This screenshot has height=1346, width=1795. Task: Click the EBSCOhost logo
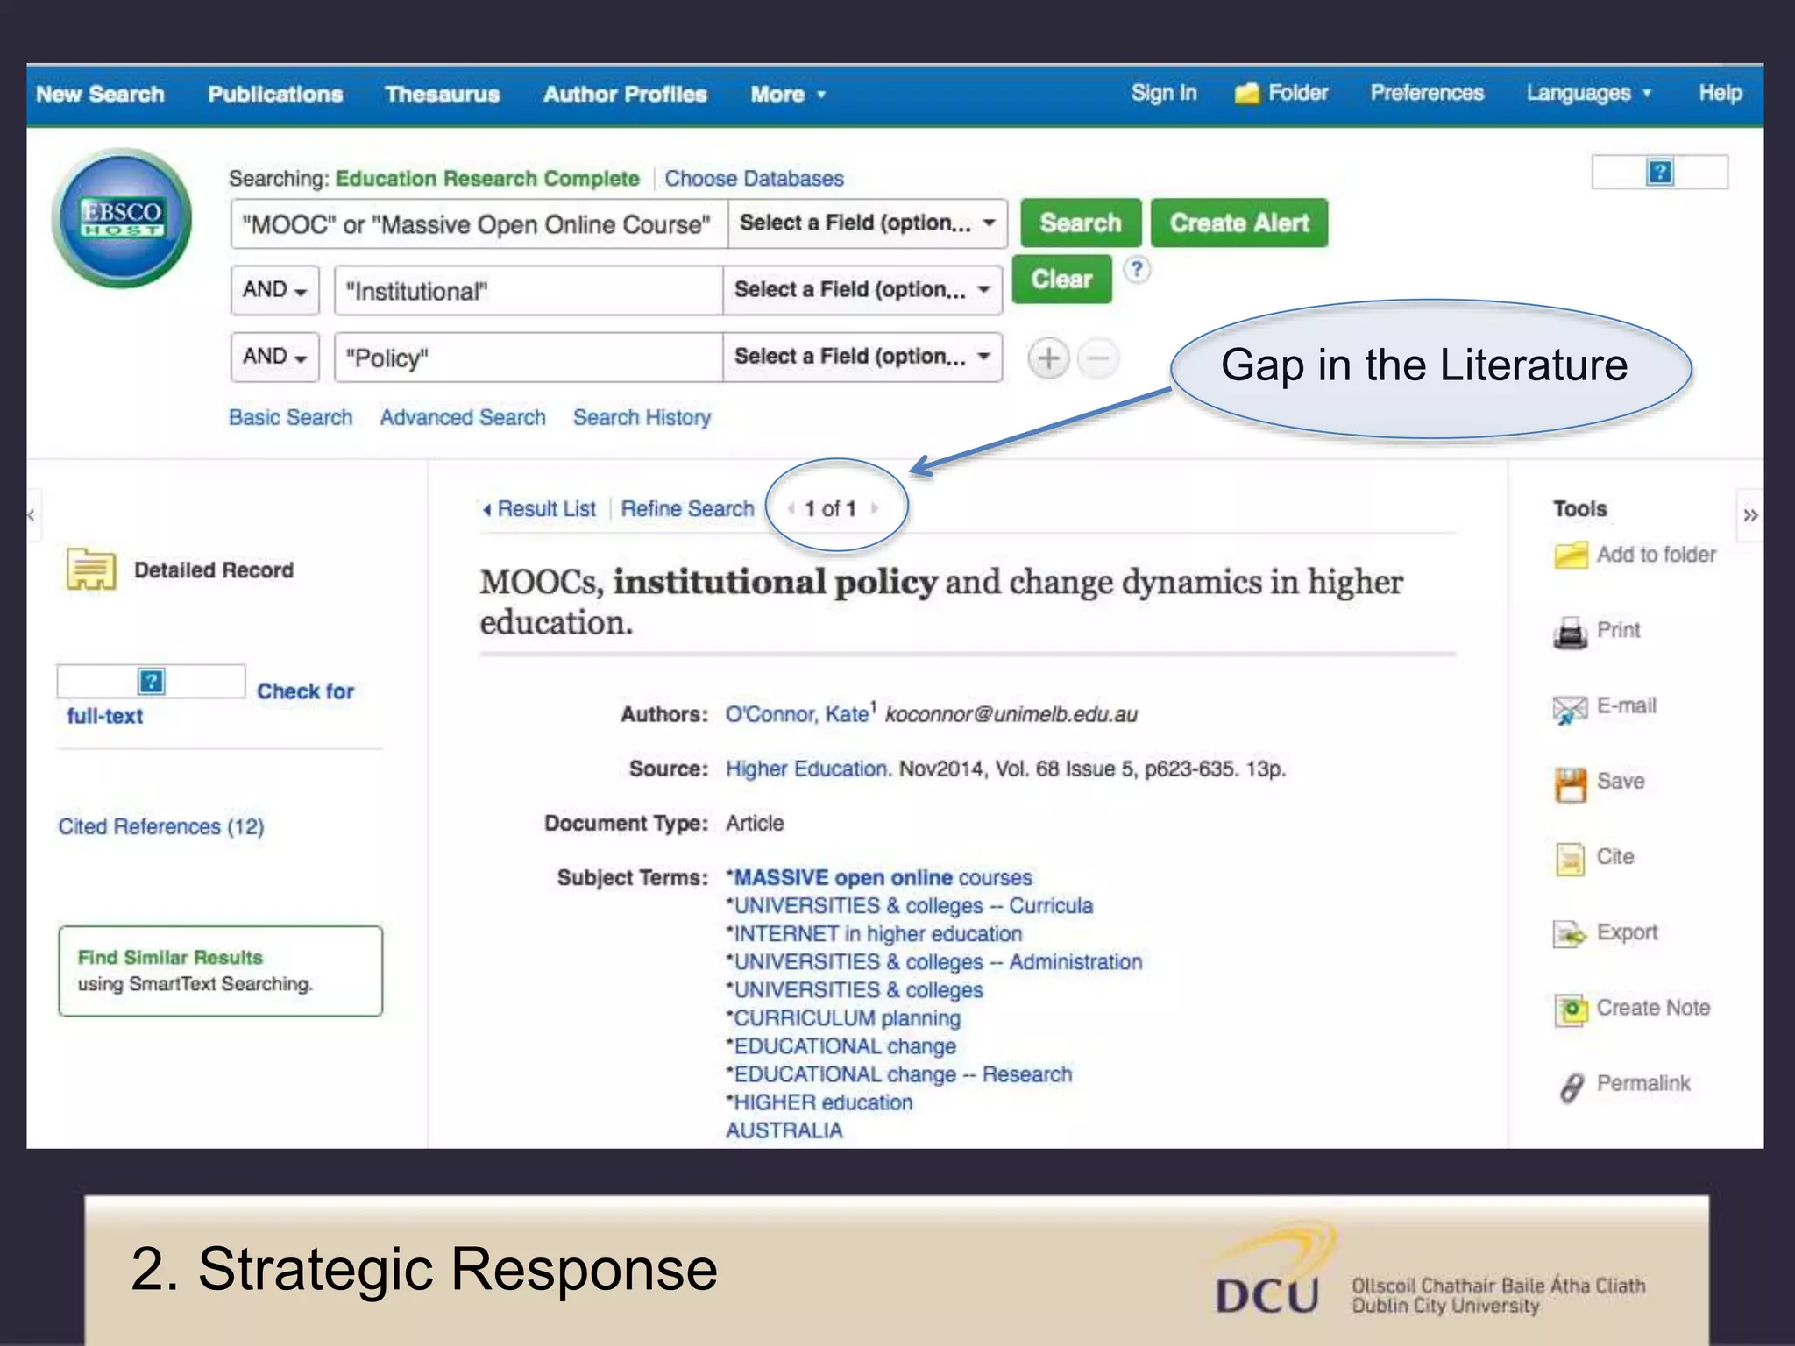[122, 217]
